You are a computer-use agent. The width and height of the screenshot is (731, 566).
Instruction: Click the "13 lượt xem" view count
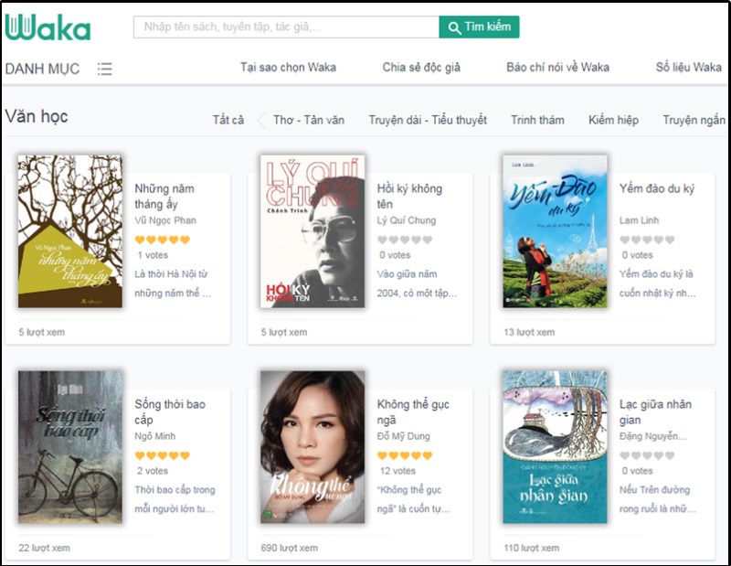click(x=529, y=332)
